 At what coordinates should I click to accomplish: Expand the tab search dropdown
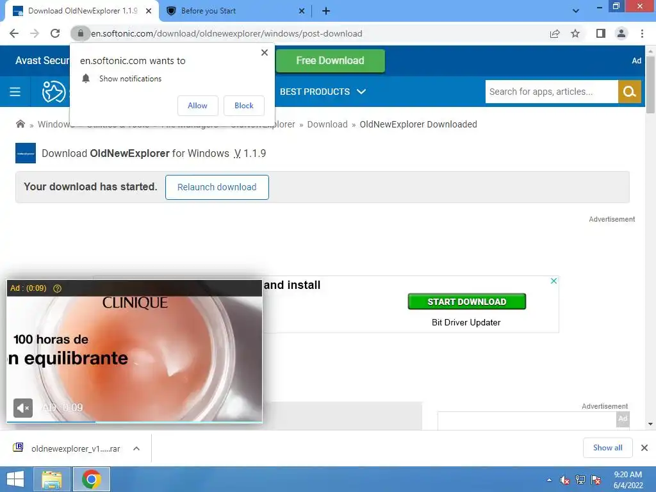[576, 11]
